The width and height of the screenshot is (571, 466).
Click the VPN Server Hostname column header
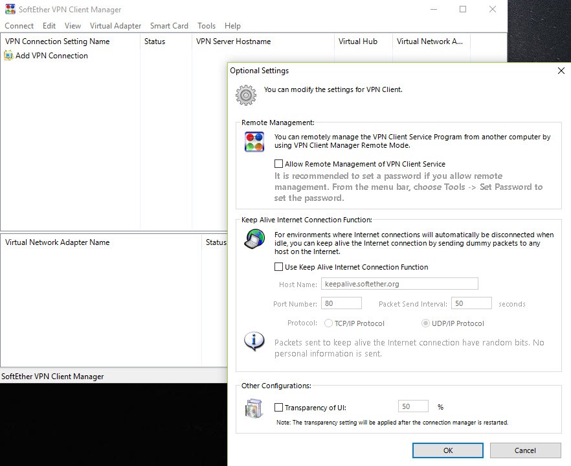[x=263, y=41]
